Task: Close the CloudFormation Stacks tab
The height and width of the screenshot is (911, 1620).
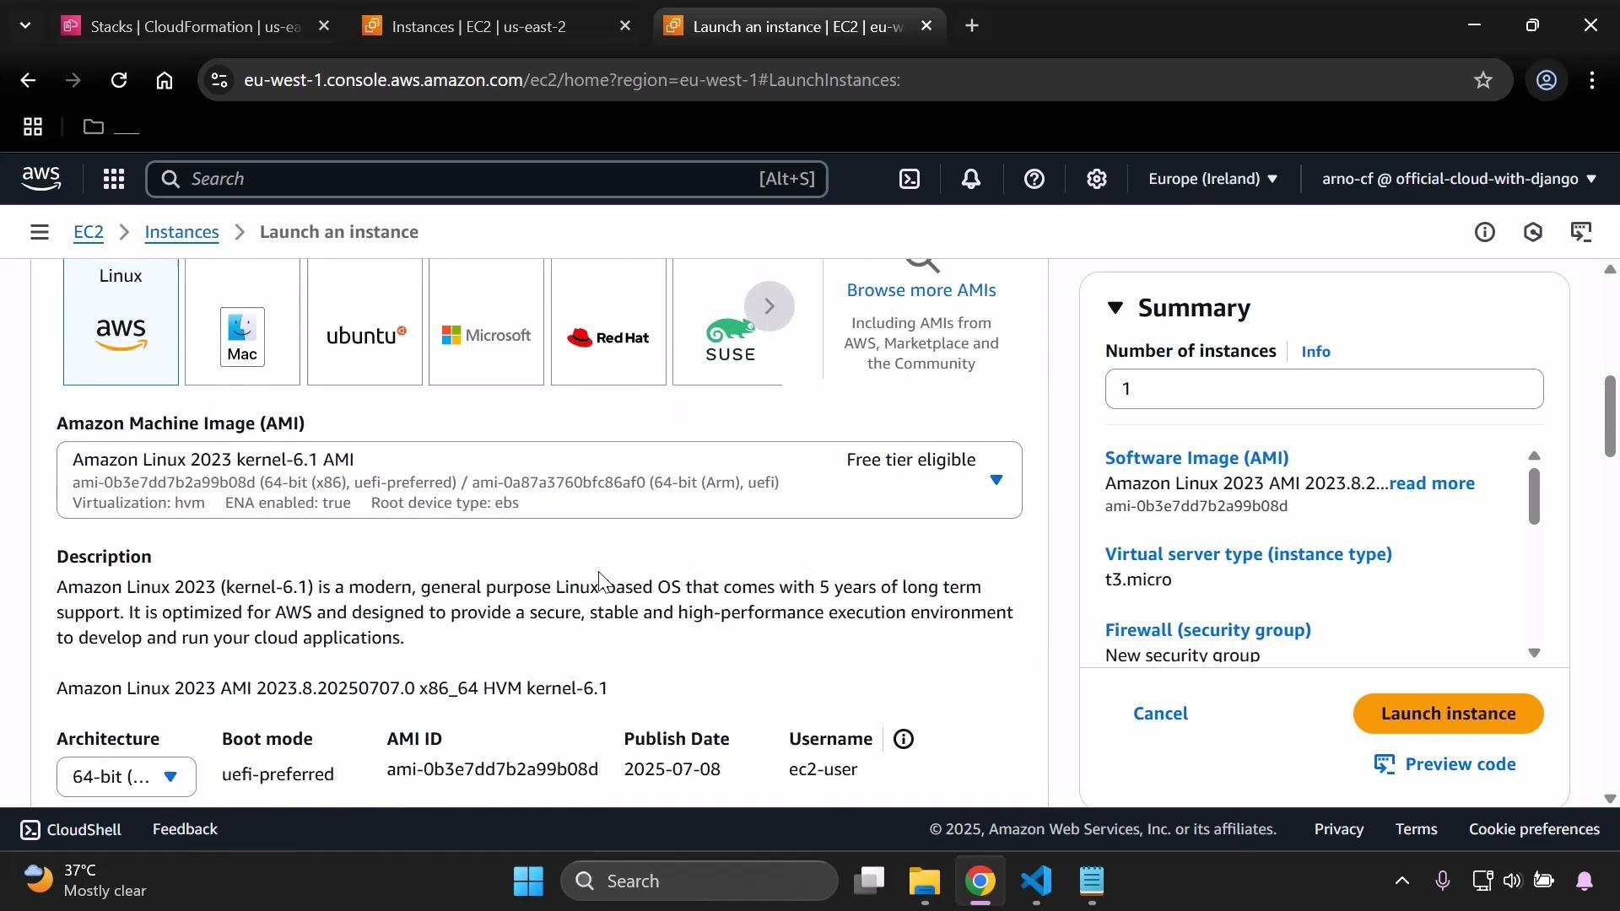Action: point(323,26)
